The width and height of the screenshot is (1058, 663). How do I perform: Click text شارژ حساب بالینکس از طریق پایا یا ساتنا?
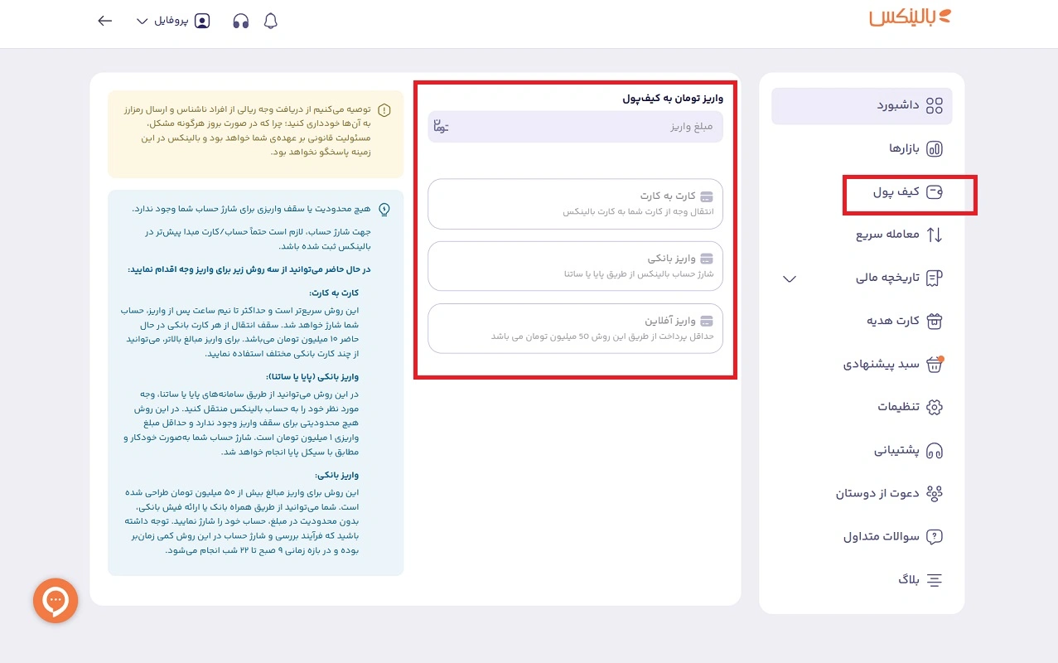tap(638, 273)
